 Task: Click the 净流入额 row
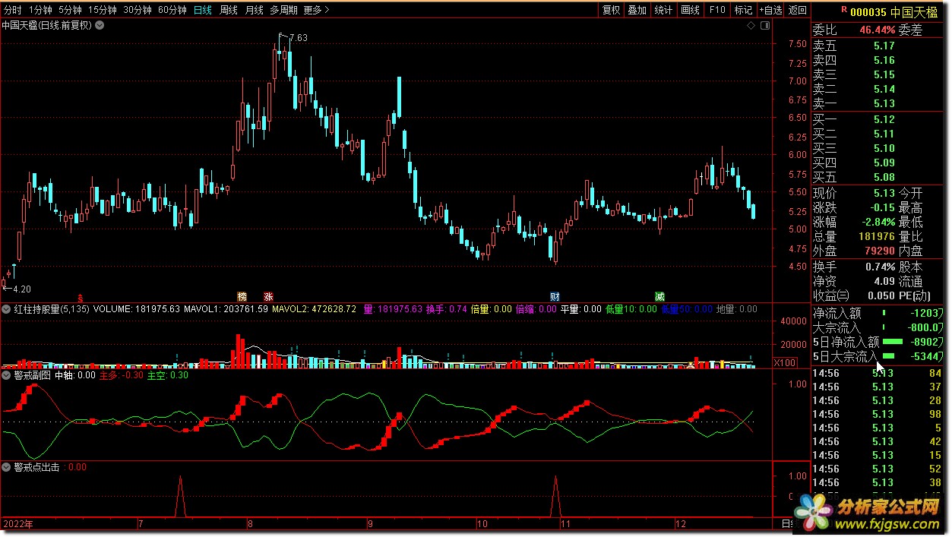879,313
